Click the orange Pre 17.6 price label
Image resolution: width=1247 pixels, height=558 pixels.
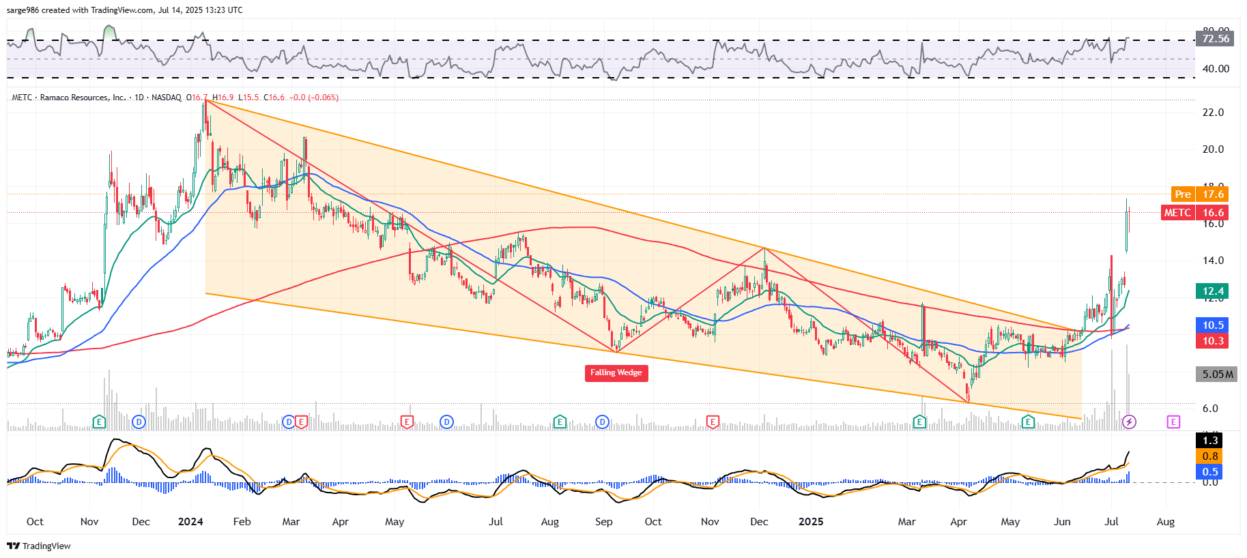(x=1199, y=194)
